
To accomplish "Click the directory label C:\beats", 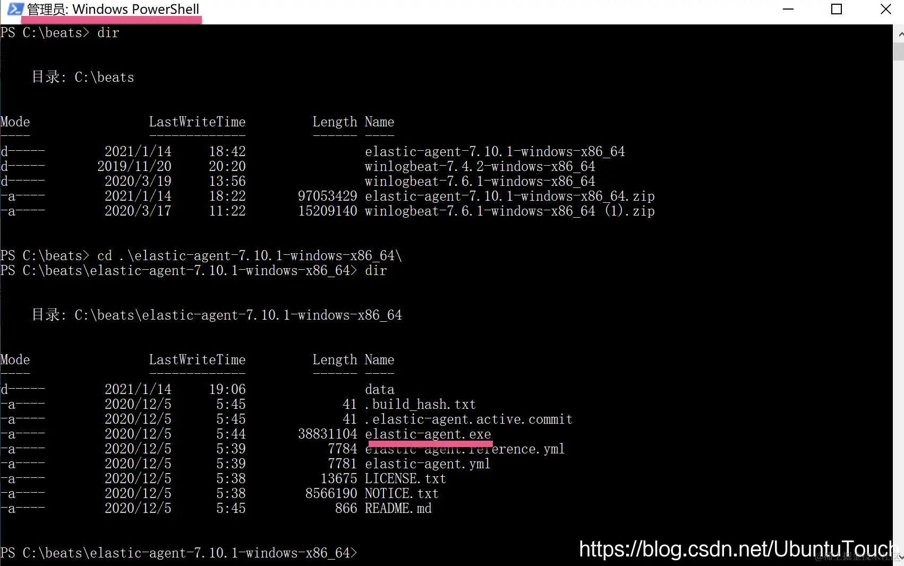I will click(105, 77).
